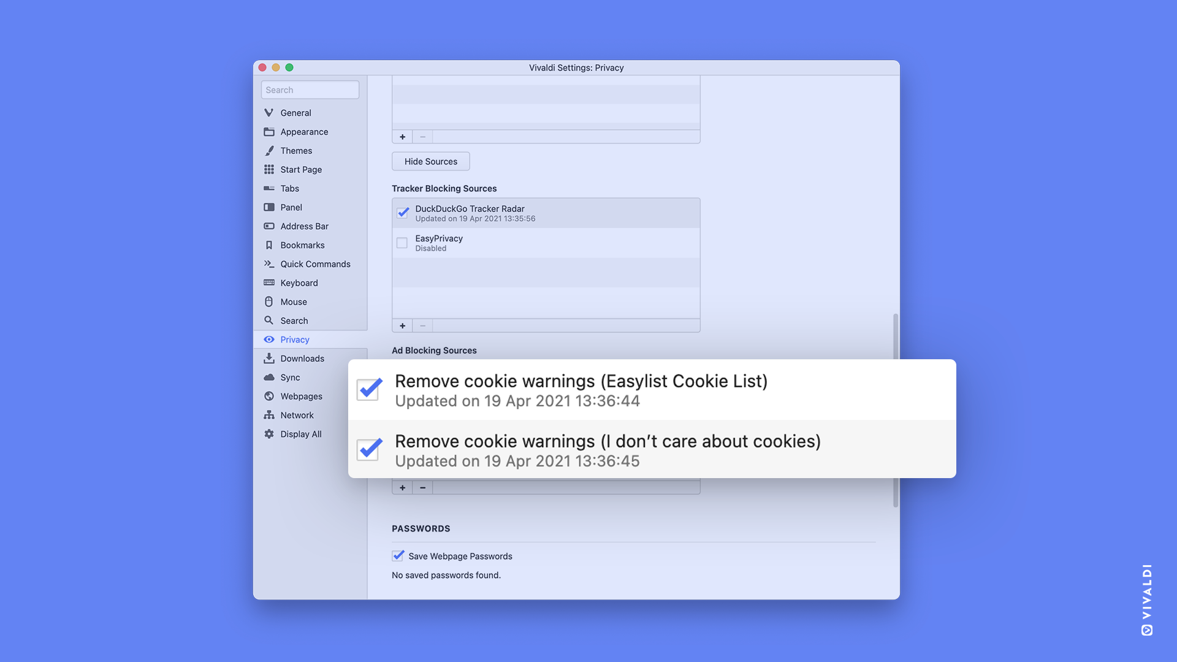Click the Add tracker source plus button

click(402, 325)
